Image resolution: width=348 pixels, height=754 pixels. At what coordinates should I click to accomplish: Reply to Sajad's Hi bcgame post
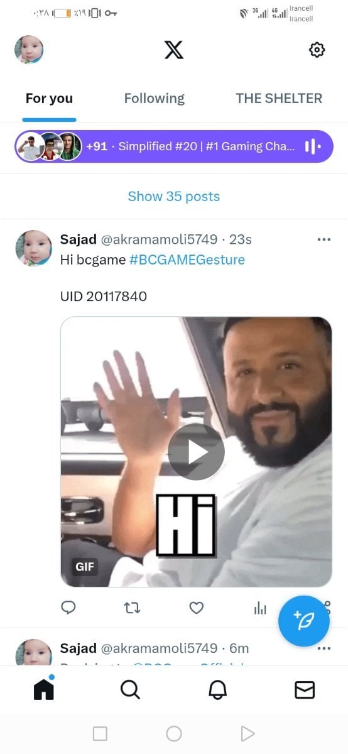68,608
